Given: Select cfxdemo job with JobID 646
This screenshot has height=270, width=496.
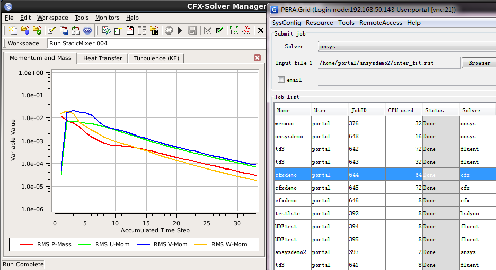Looking at the screenshot, I should (385, 200).
